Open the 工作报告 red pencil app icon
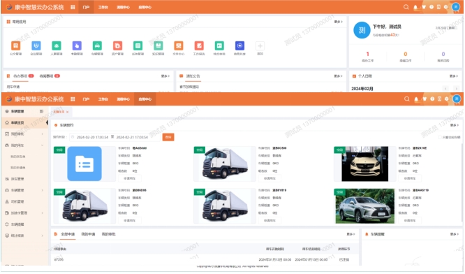This screenshot has height=274, width=465. (x=199, y=45)
